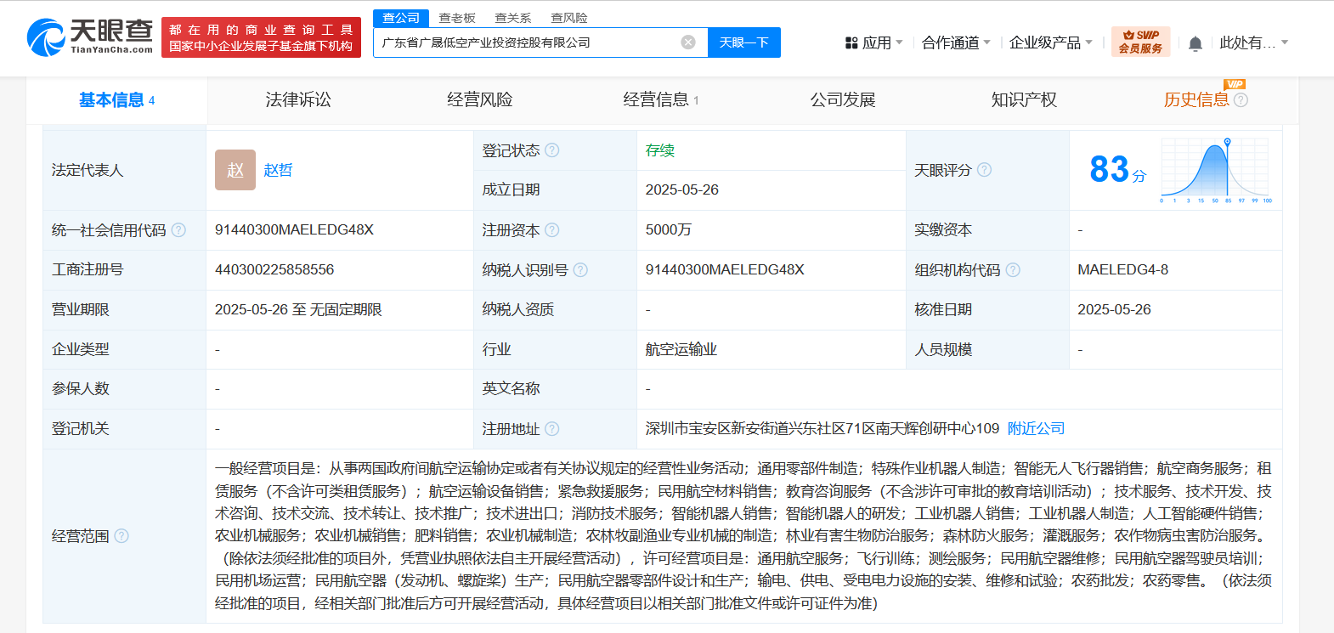
Task: Click the help icon by 历史信息
Action: [1241, 100]
